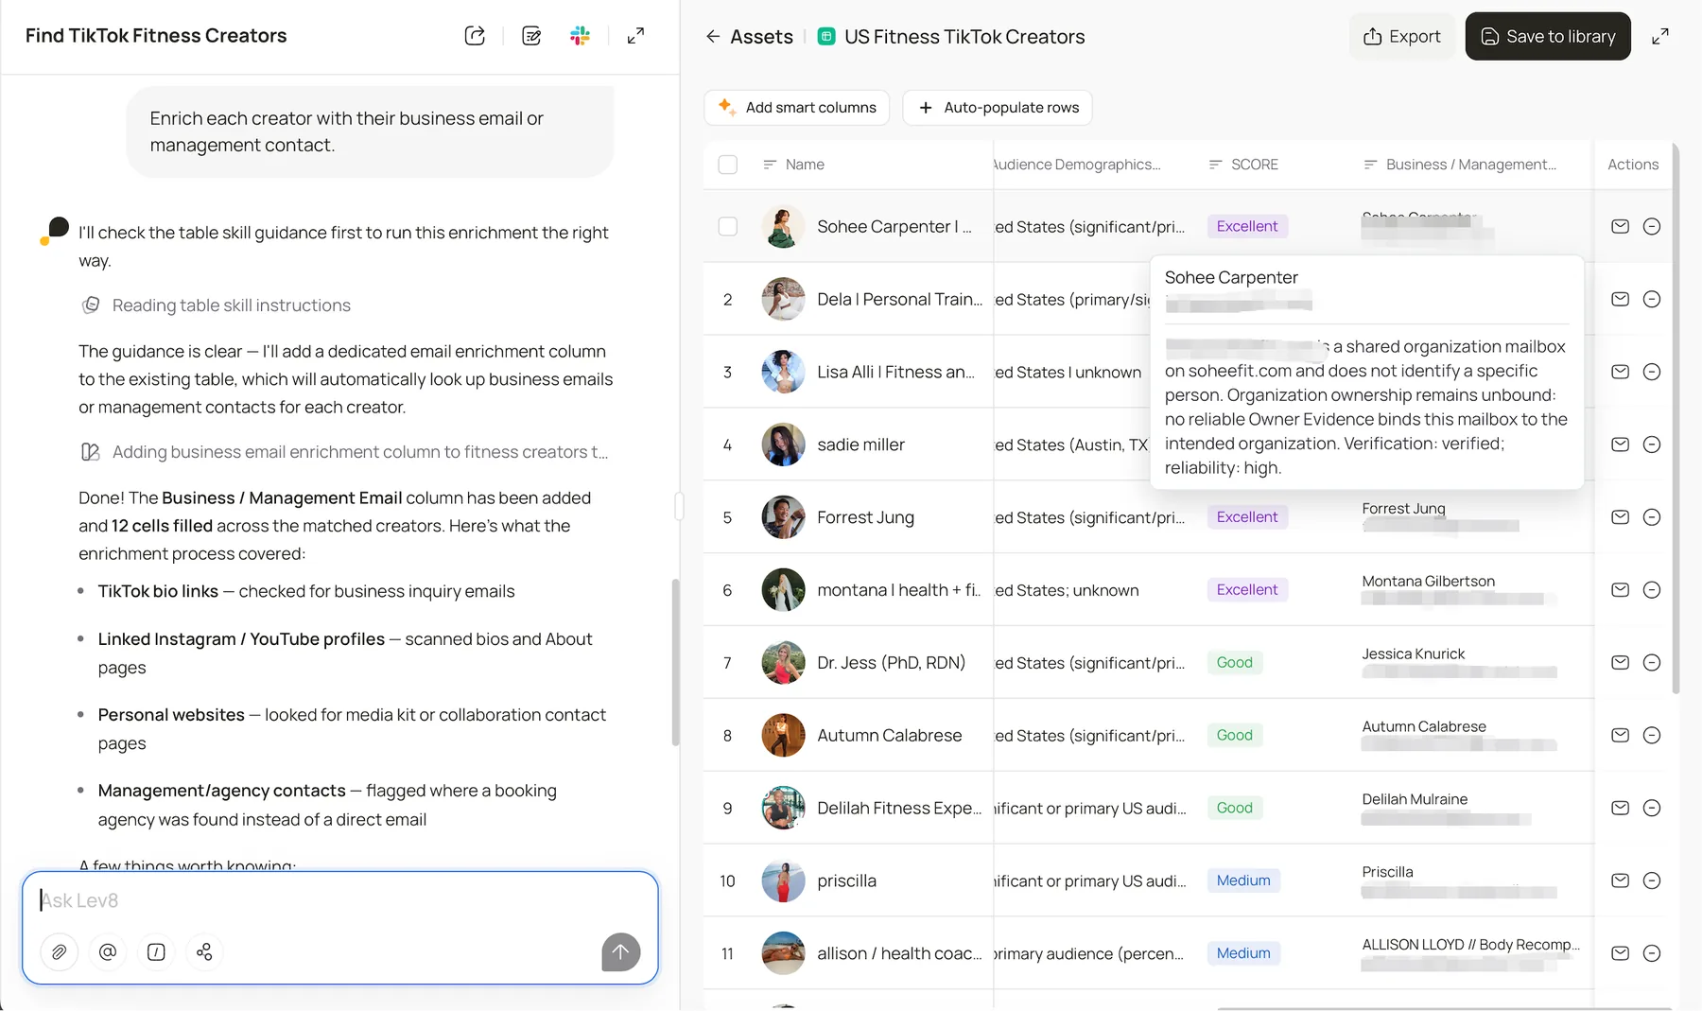The image size is (1702, 1011).
Task: Click the remove icon for Lisa Alli row
Action: coord(1652,372)
